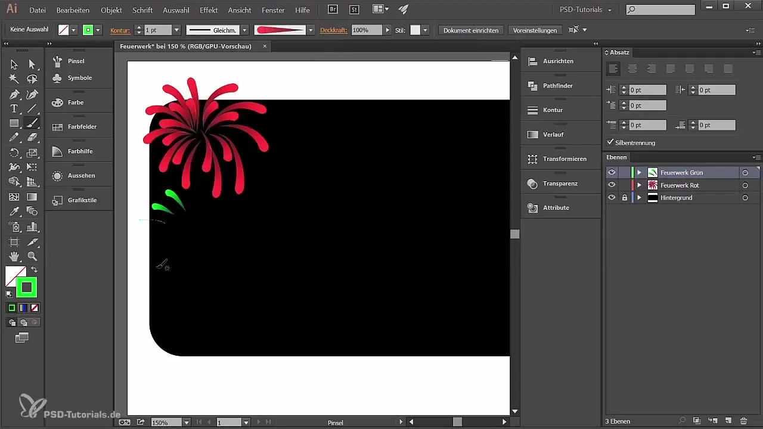
Task: Open the Ansicht menu
Action: coord(240,10)
